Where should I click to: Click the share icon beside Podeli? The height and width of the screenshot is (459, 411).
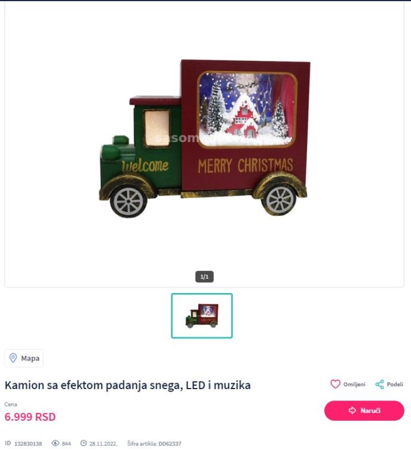[x=379, y=384]
